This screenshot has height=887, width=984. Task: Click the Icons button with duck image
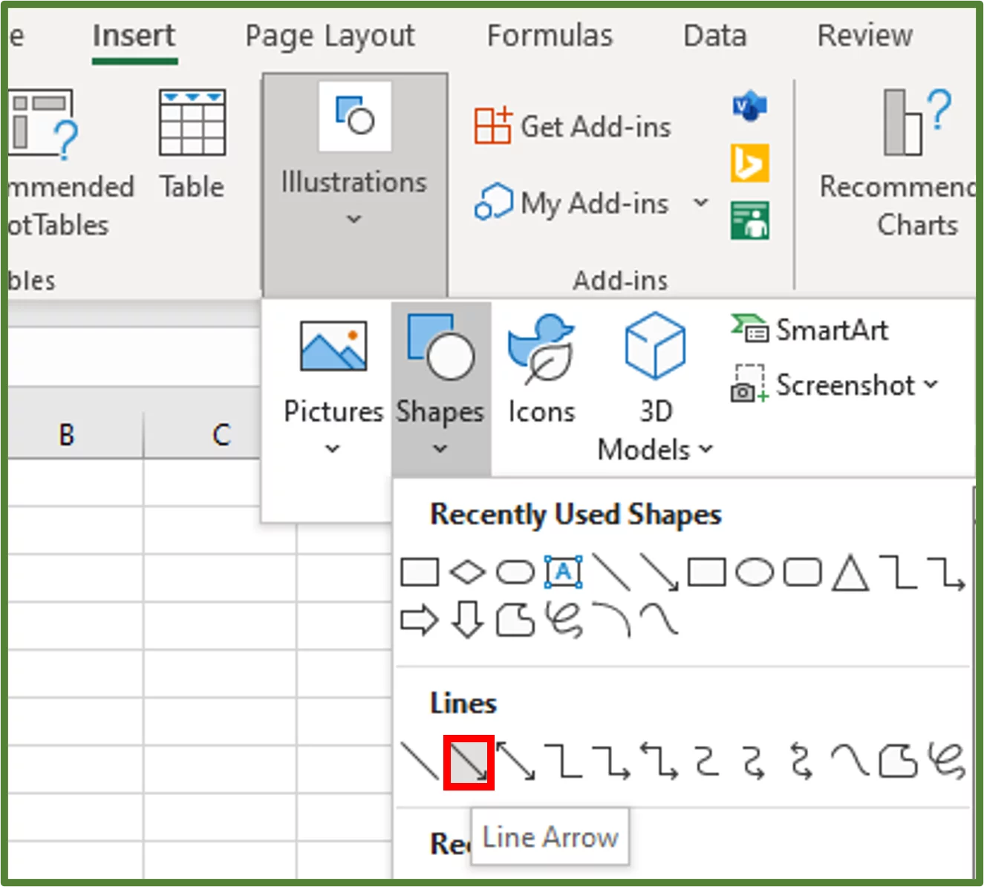pyautogui.click(x=541, y=370)
